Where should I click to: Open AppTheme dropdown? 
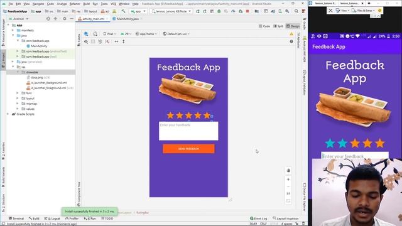tap(146, 34)
